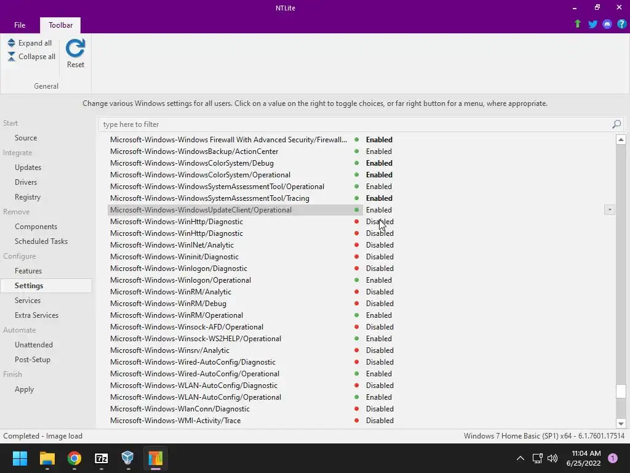The width and height of the screenshot is (630, 473).
Task: Open File Explorer from taskbar
Action: coord(47,458)
